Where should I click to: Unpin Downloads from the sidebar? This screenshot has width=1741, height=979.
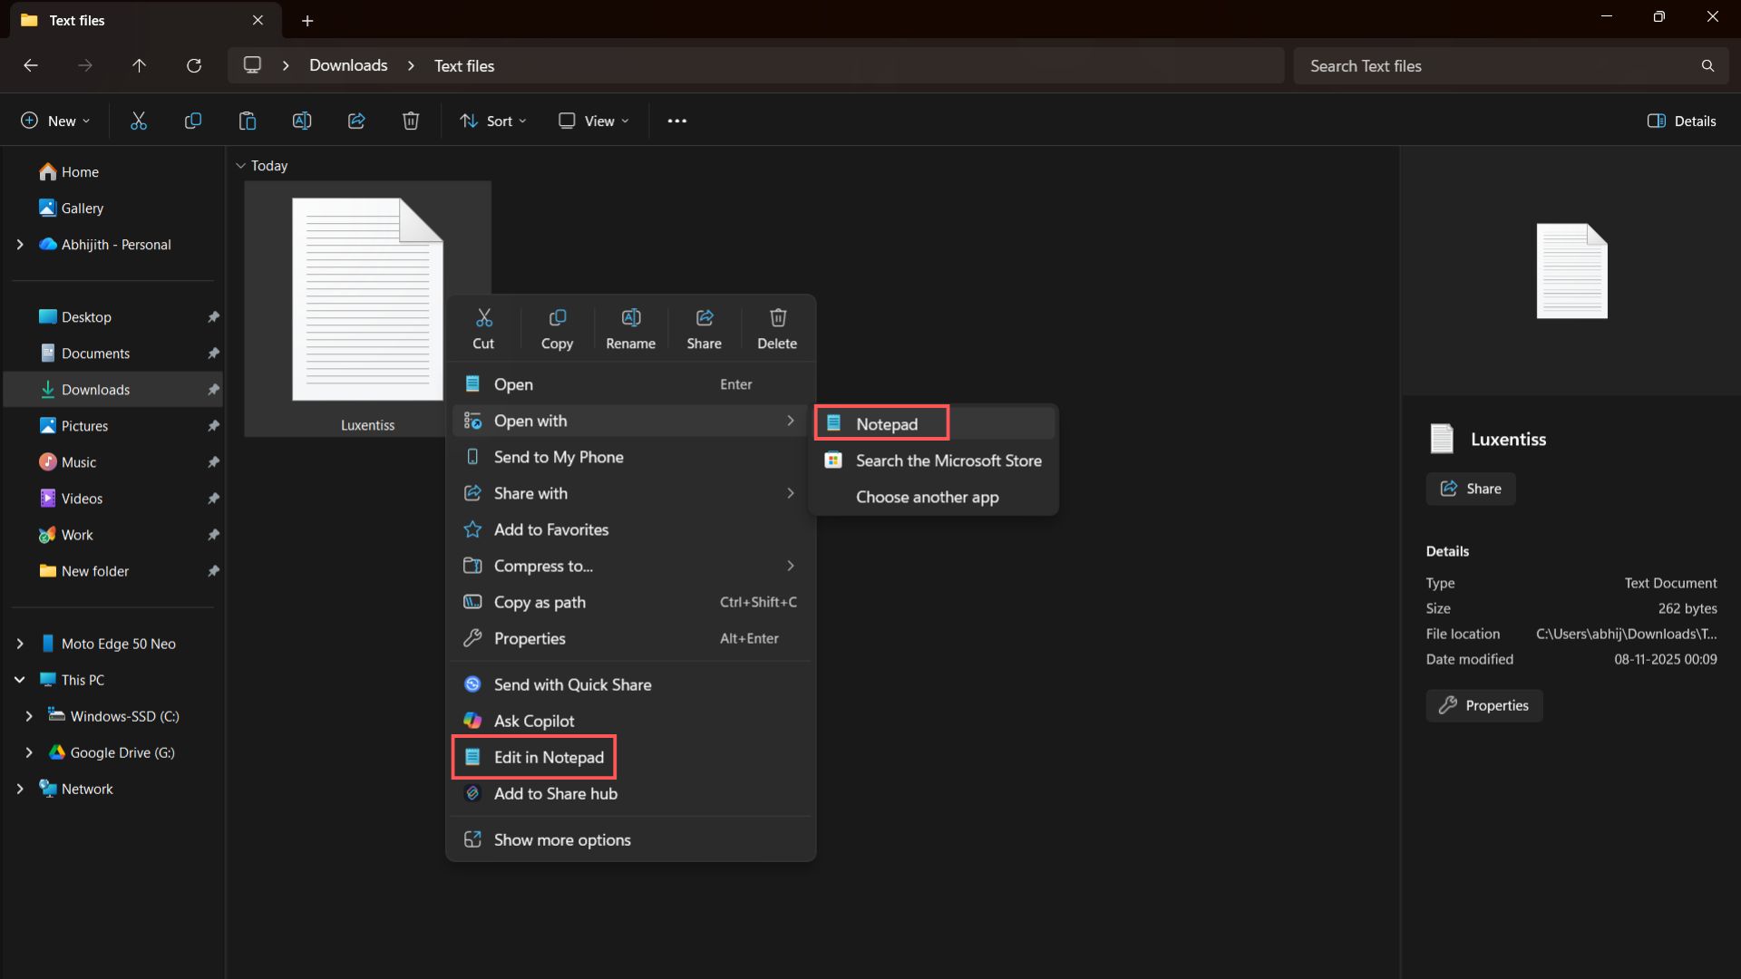(213, 389)
